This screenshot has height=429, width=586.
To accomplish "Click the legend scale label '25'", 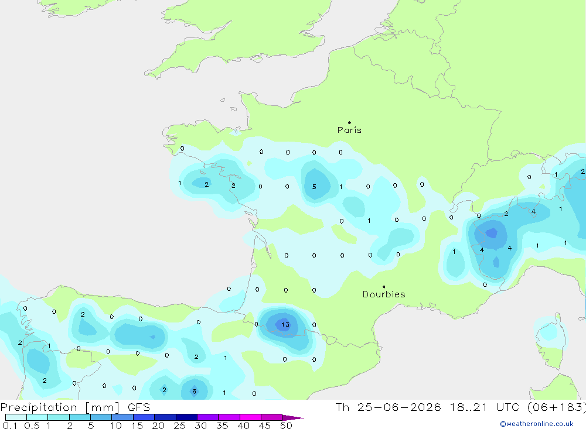I will (x=179, y=425).
